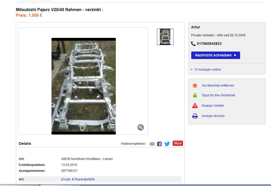The image size is (271, 186).
Task: Click the red Pin it button
Action: (178, 143)
